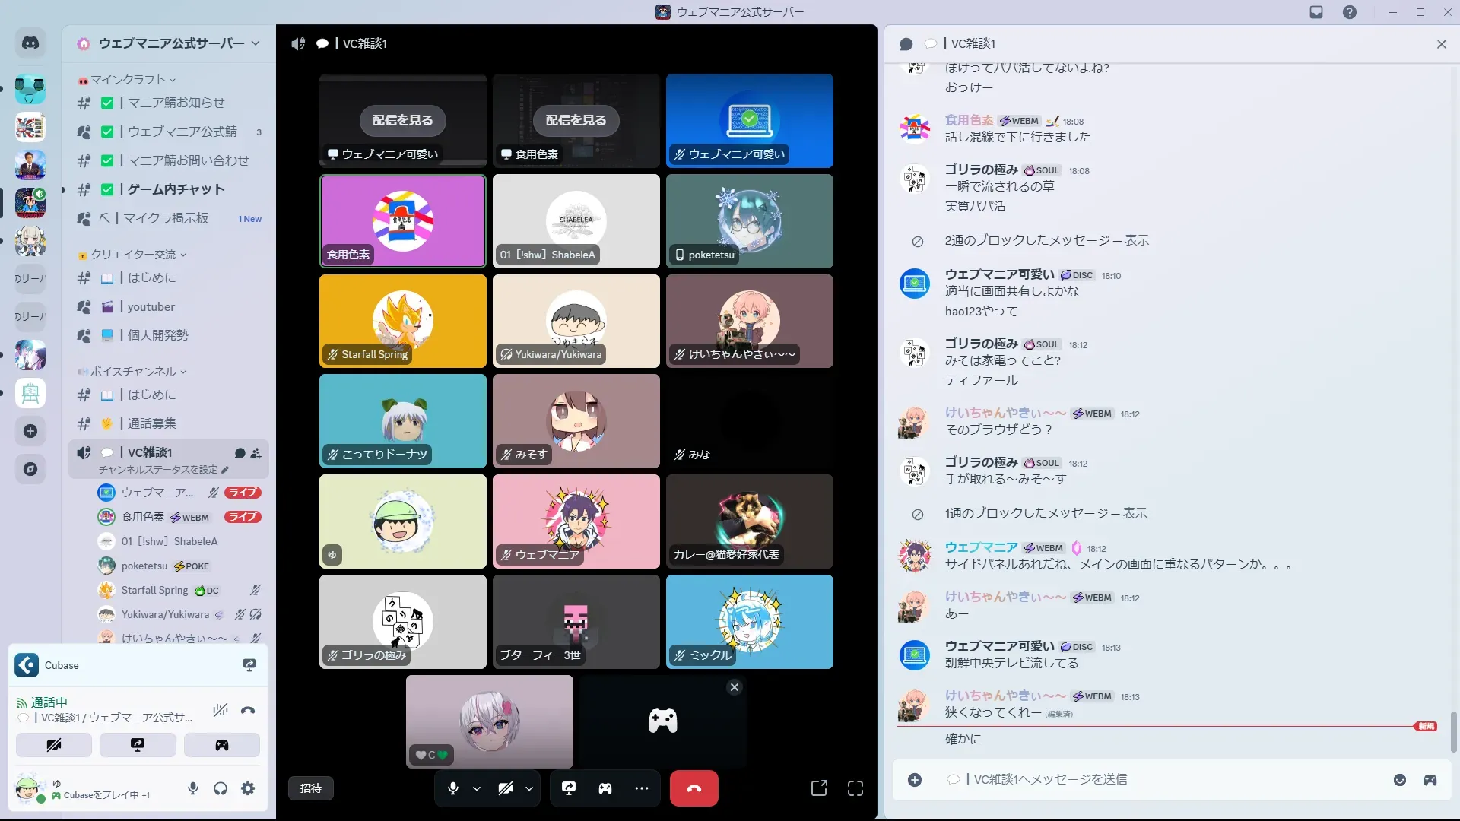
Task: Open the Explore servers compass icon
Action: (30, 469)
